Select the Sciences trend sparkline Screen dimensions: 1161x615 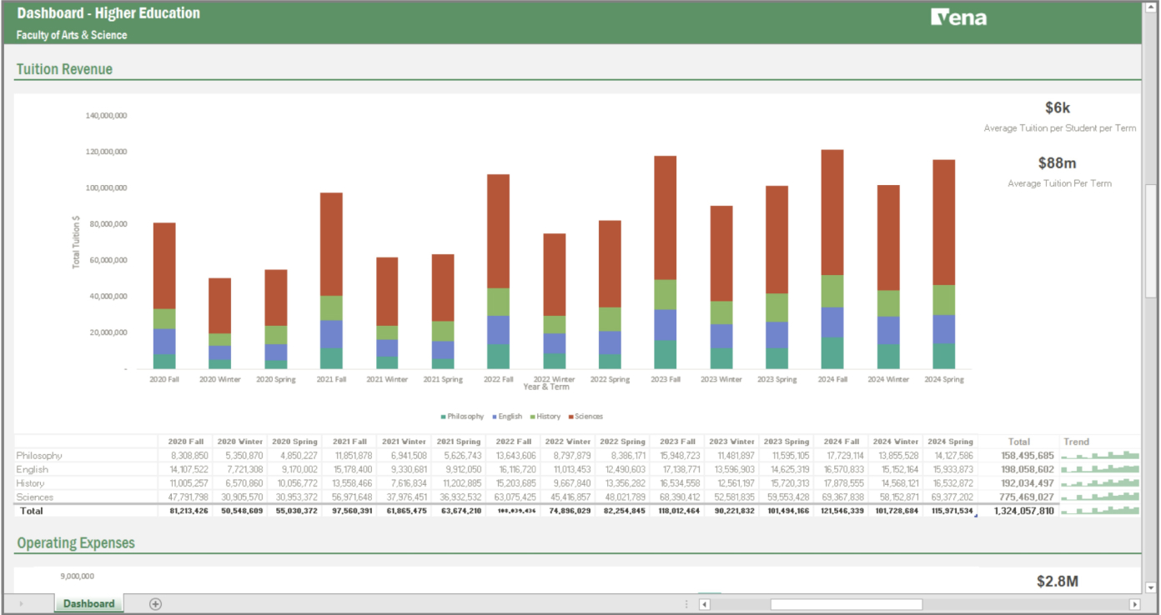coord(1100,497)
